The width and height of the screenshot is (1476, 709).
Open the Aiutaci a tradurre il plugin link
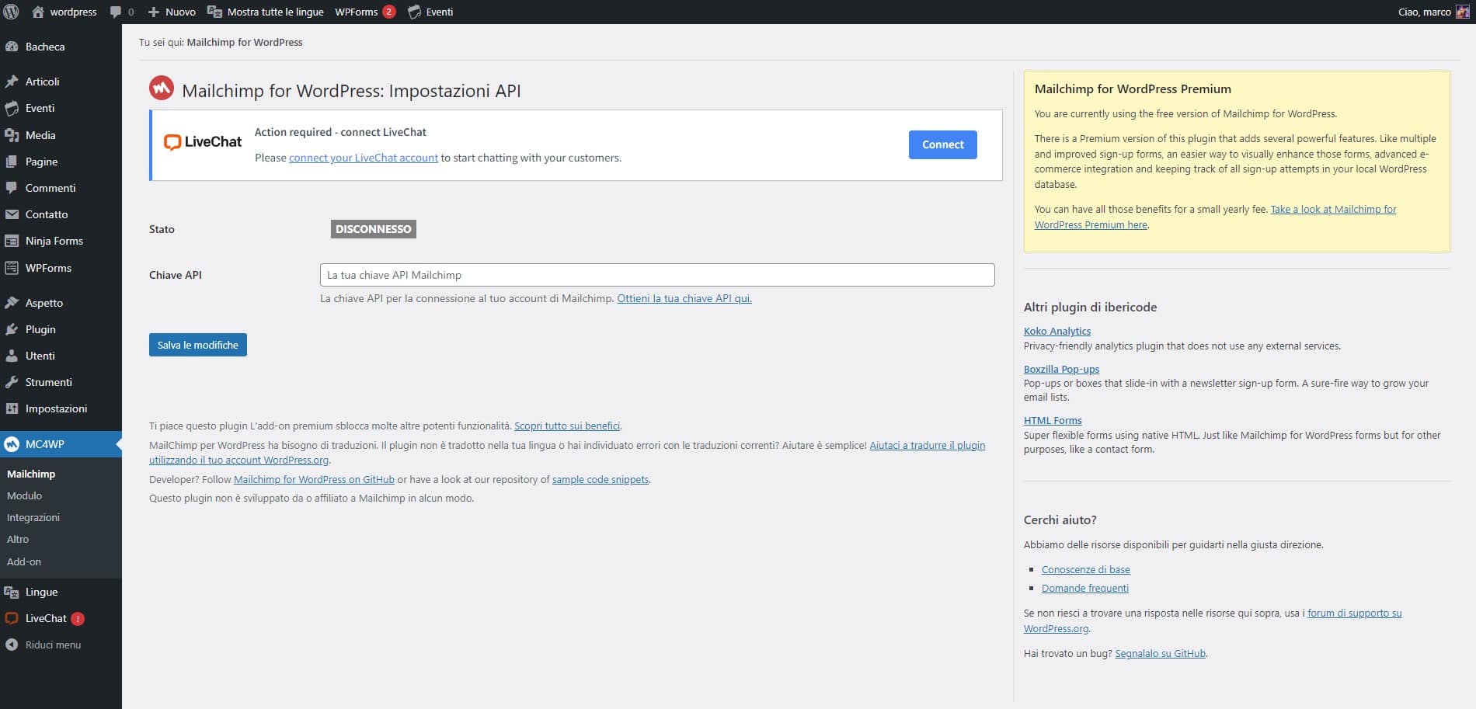coord(927,445)
